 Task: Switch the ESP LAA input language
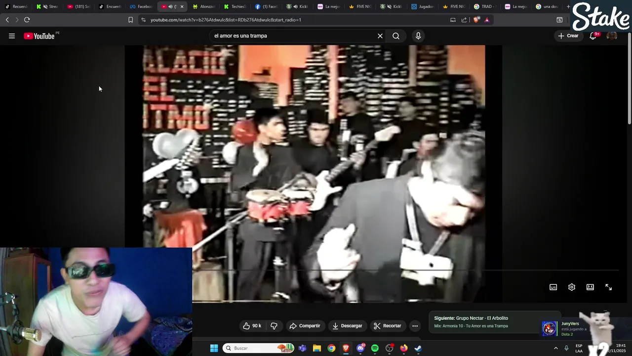pyautogui.click(x=579, y=348)
